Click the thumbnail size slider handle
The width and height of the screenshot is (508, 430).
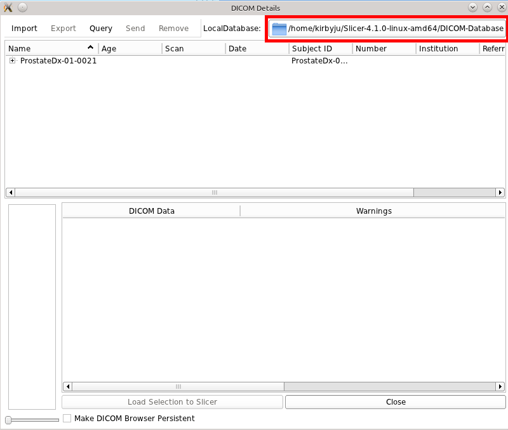[x=8, y=420]
